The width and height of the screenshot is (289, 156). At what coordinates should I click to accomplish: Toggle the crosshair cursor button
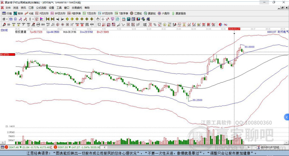[103, 19]
